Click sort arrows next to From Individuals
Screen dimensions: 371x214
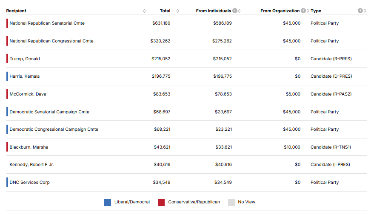coord(240,11)
